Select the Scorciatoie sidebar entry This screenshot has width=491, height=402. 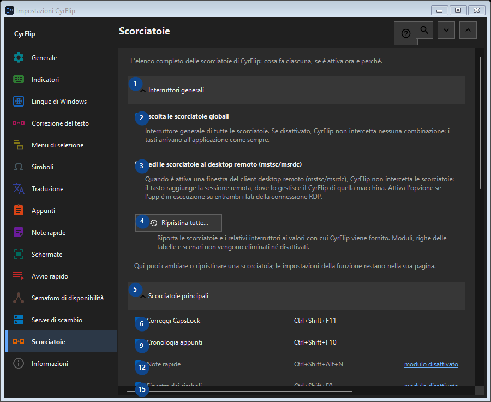[x=61, y=341]
